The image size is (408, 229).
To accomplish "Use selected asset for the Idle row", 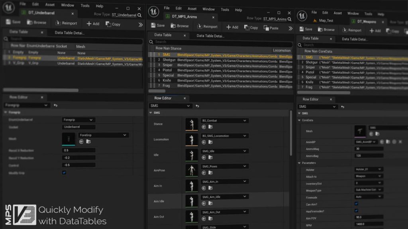I will click(204, 157).
